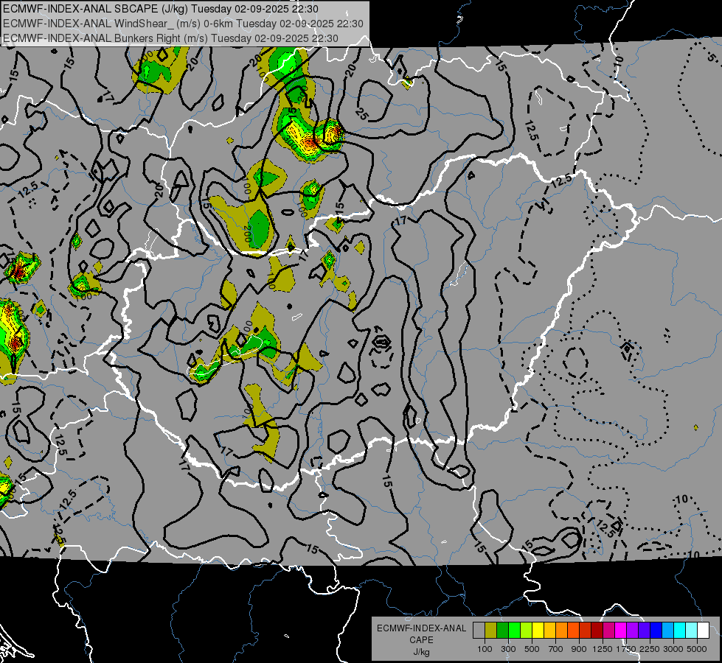Click the 2250 legend value

650,649
